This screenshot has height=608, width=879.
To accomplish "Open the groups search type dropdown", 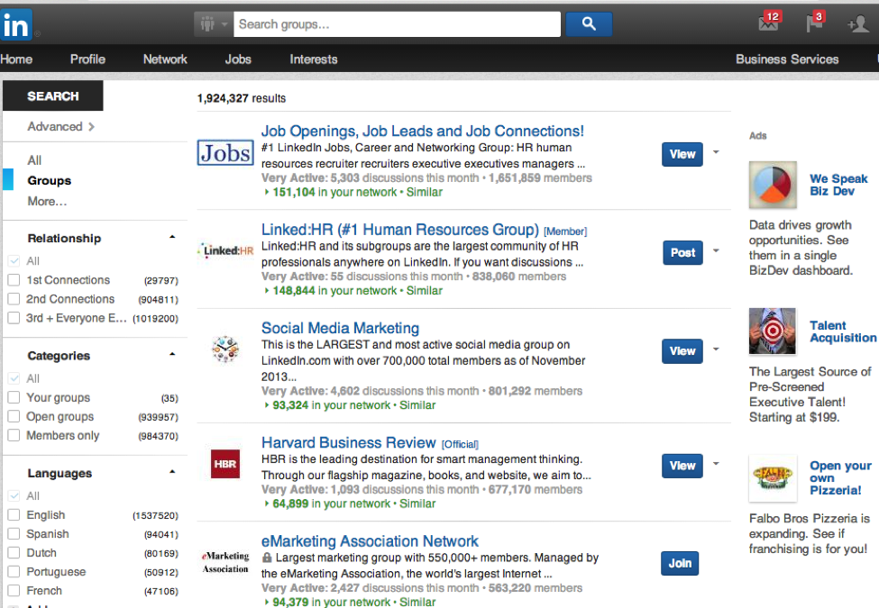I will pos(214,24).
